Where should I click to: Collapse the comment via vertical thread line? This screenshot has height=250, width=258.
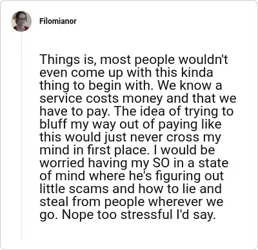(x=21, y=135)
